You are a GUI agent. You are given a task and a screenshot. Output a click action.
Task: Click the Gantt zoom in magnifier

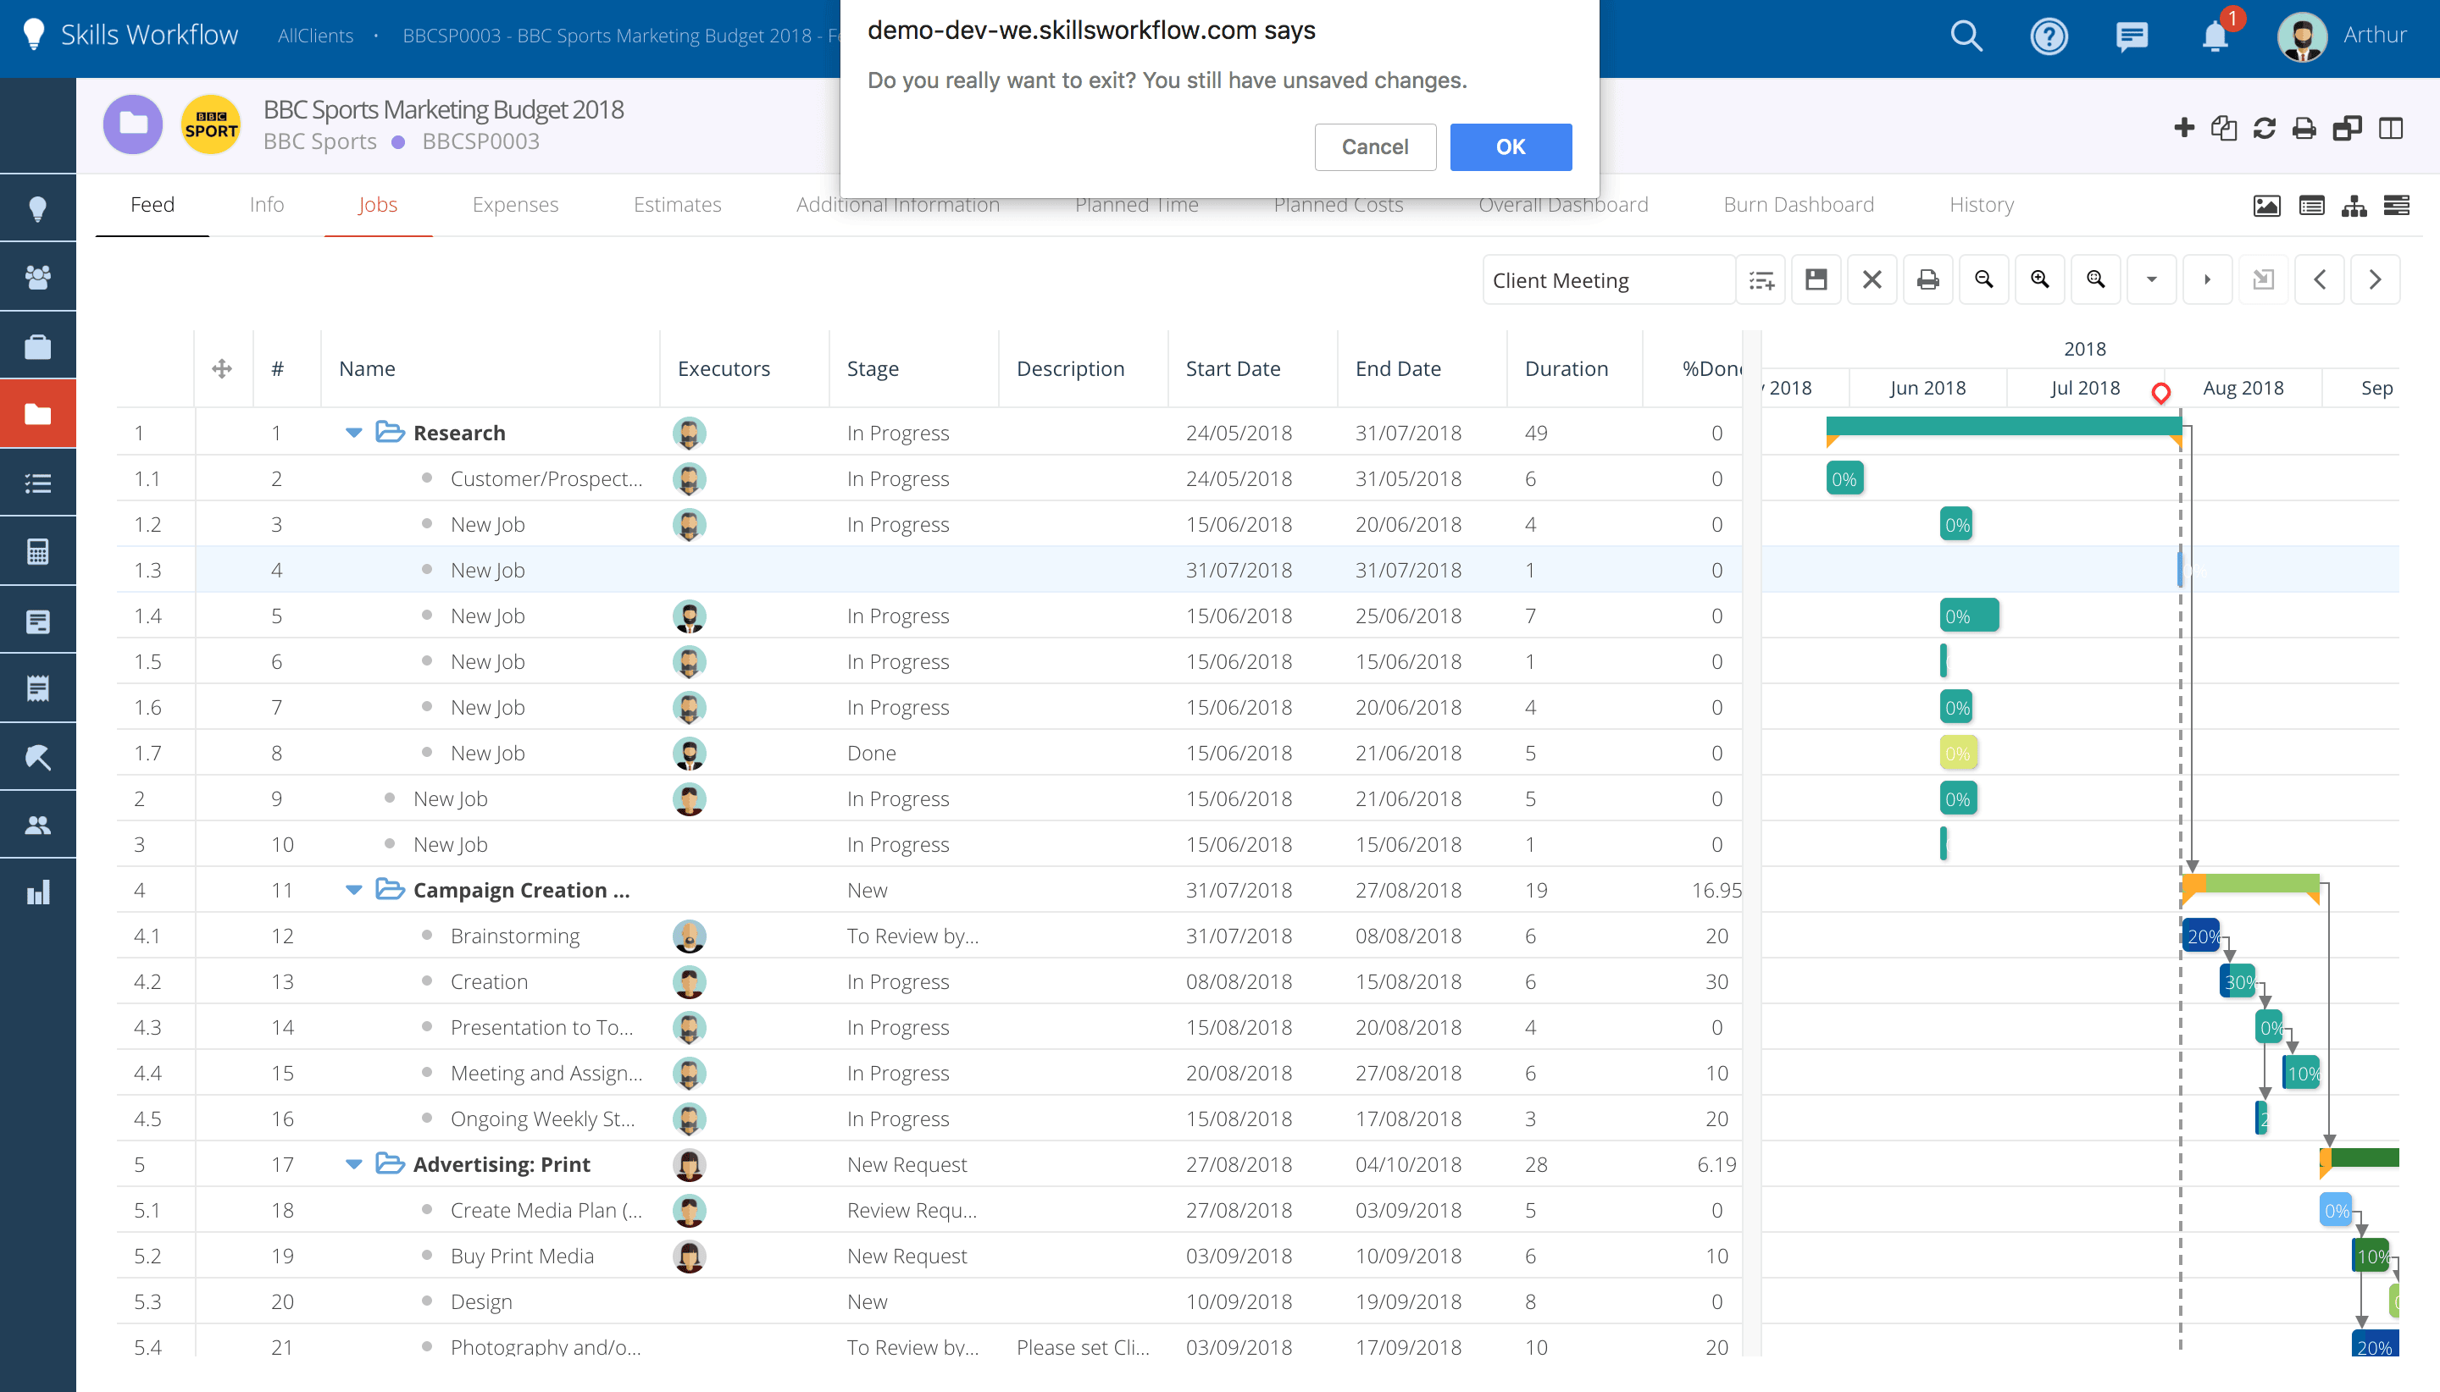pyautogui.click(x=2039, y=280)
